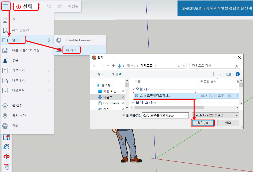
Task: Select the Pan hand tool icon
Action: point(7,166)
